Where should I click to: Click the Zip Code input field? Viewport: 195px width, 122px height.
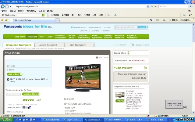pos(13,94)
